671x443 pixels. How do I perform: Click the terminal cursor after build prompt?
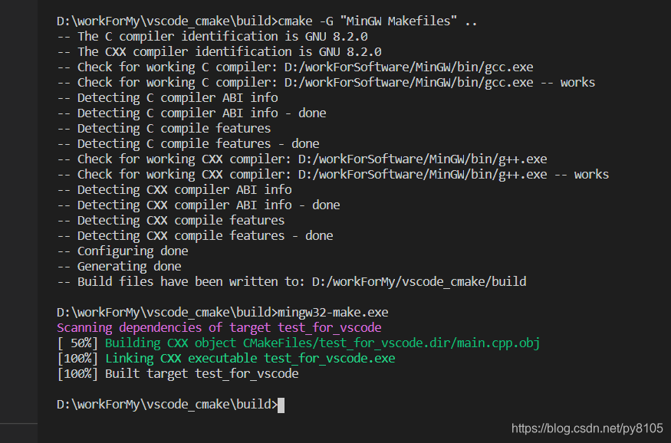281,405
